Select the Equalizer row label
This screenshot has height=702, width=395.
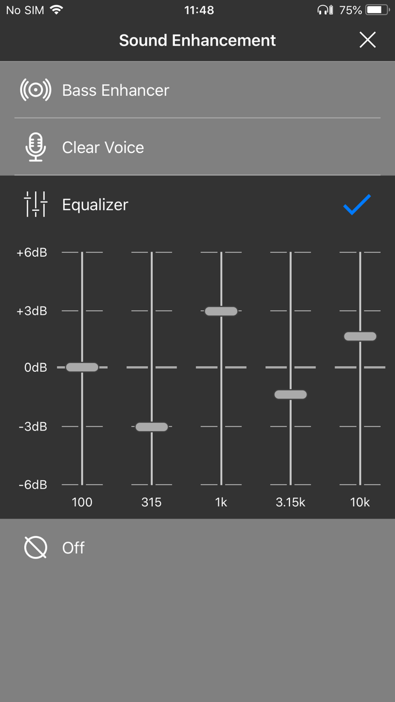(x=95, y=204)
